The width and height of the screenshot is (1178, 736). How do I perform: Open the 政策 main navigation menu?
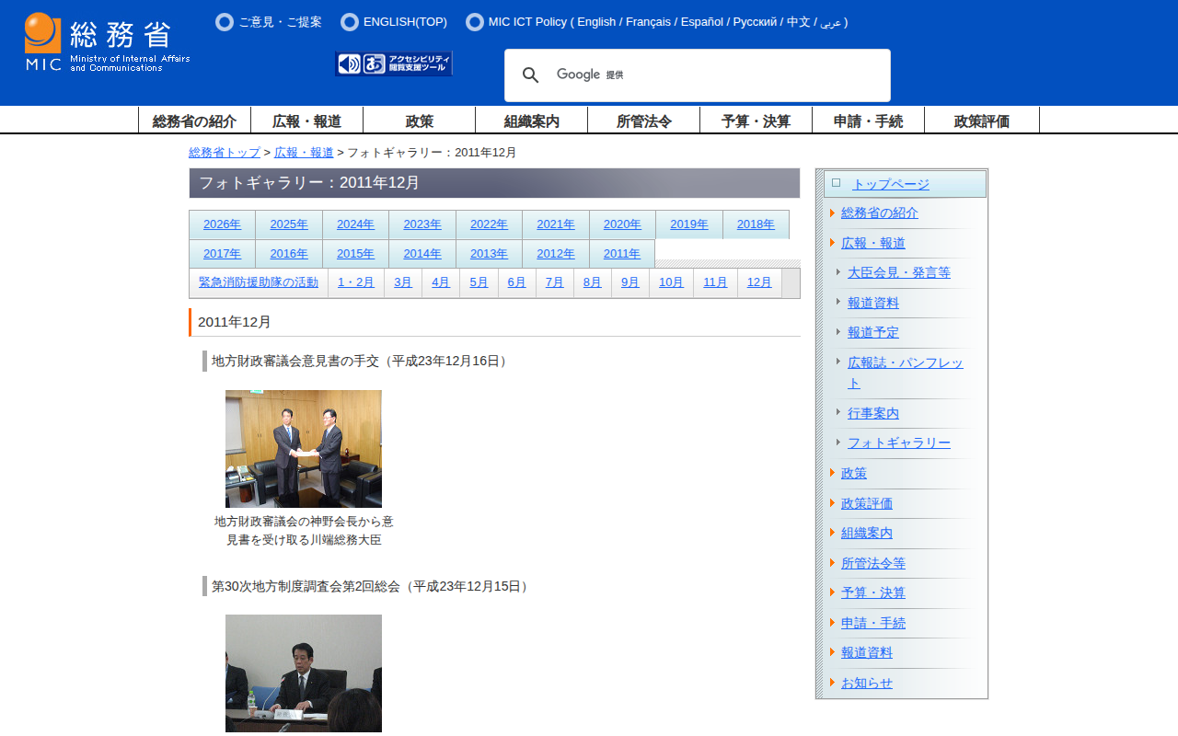[x=419, y=121]
